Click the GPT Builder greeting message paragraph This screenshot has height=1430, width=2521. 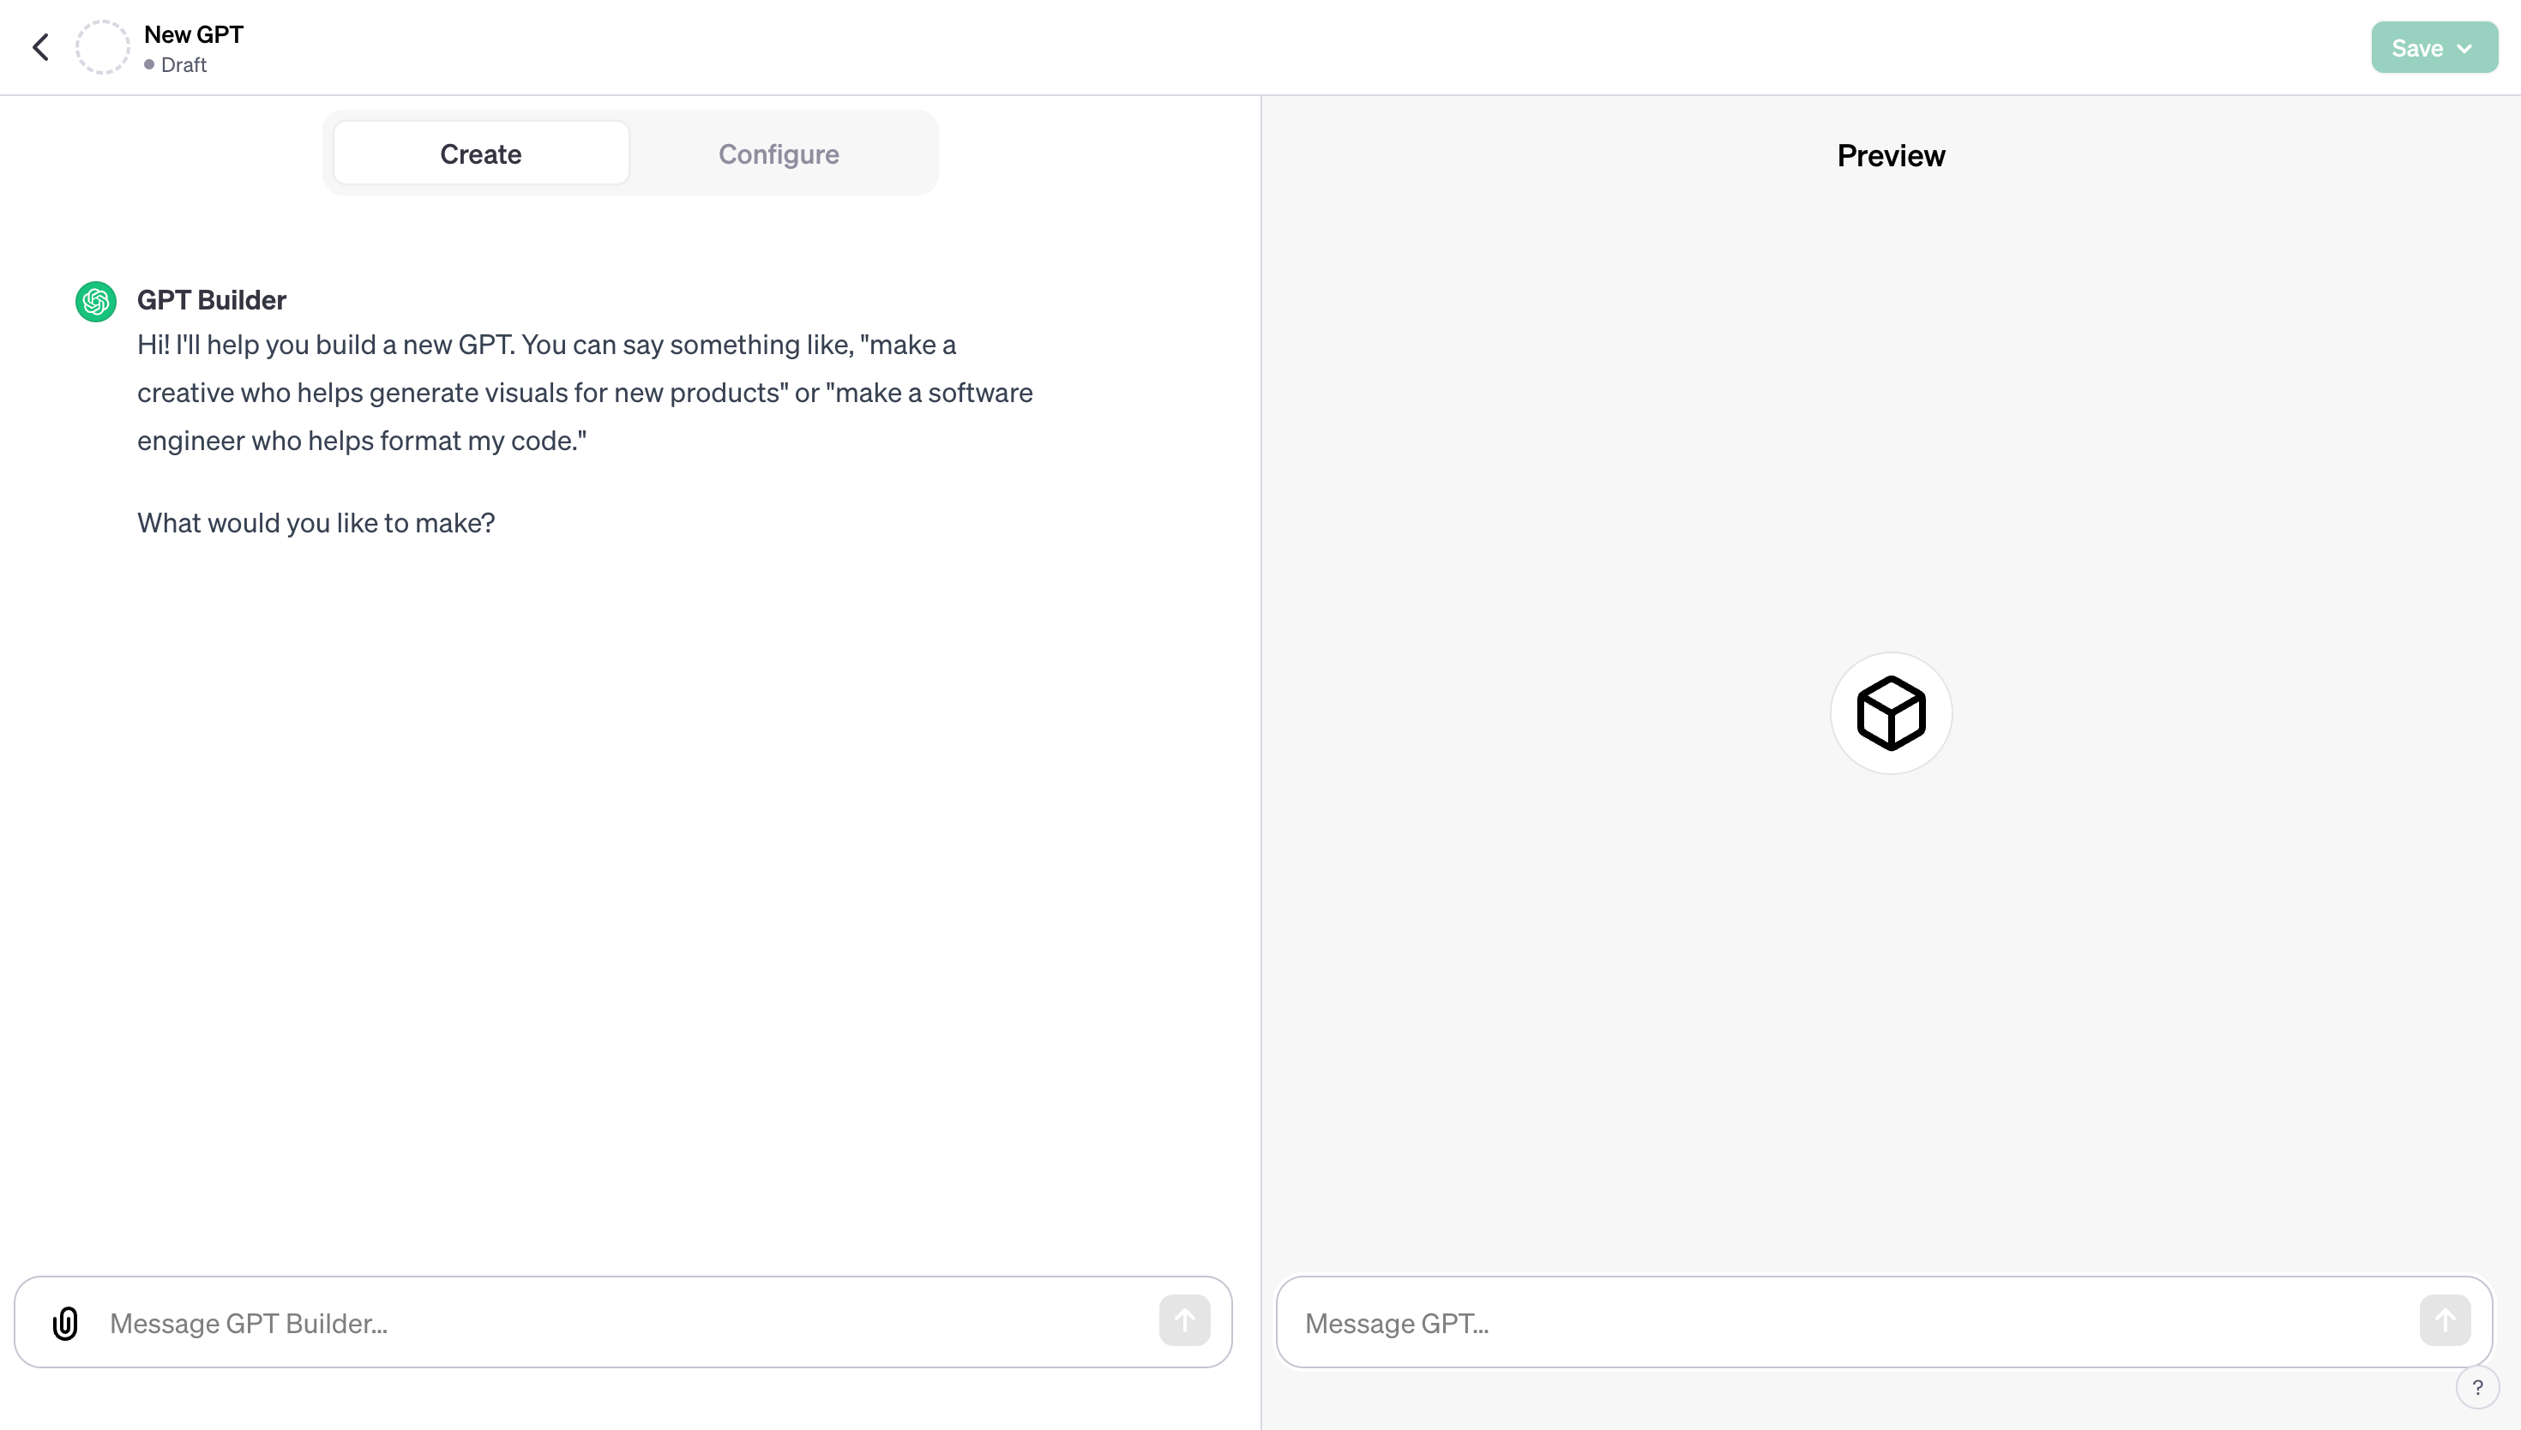[584, 393]
